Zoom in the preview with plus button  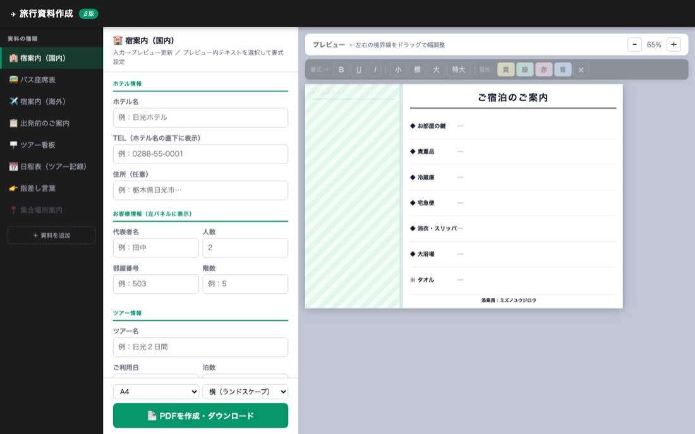click(674, 44)
